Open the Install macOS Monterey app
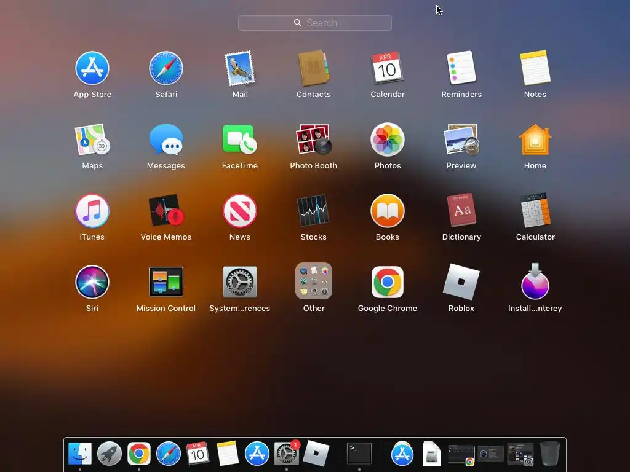Image resolution: width=630 pixels, height=472 pixels. pos(535,281)
